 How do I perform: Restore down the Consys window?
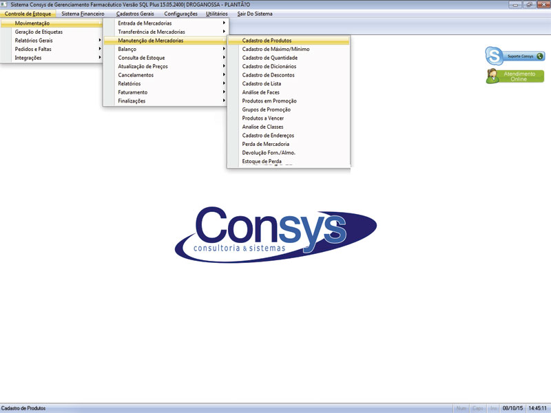coord(529,5)
